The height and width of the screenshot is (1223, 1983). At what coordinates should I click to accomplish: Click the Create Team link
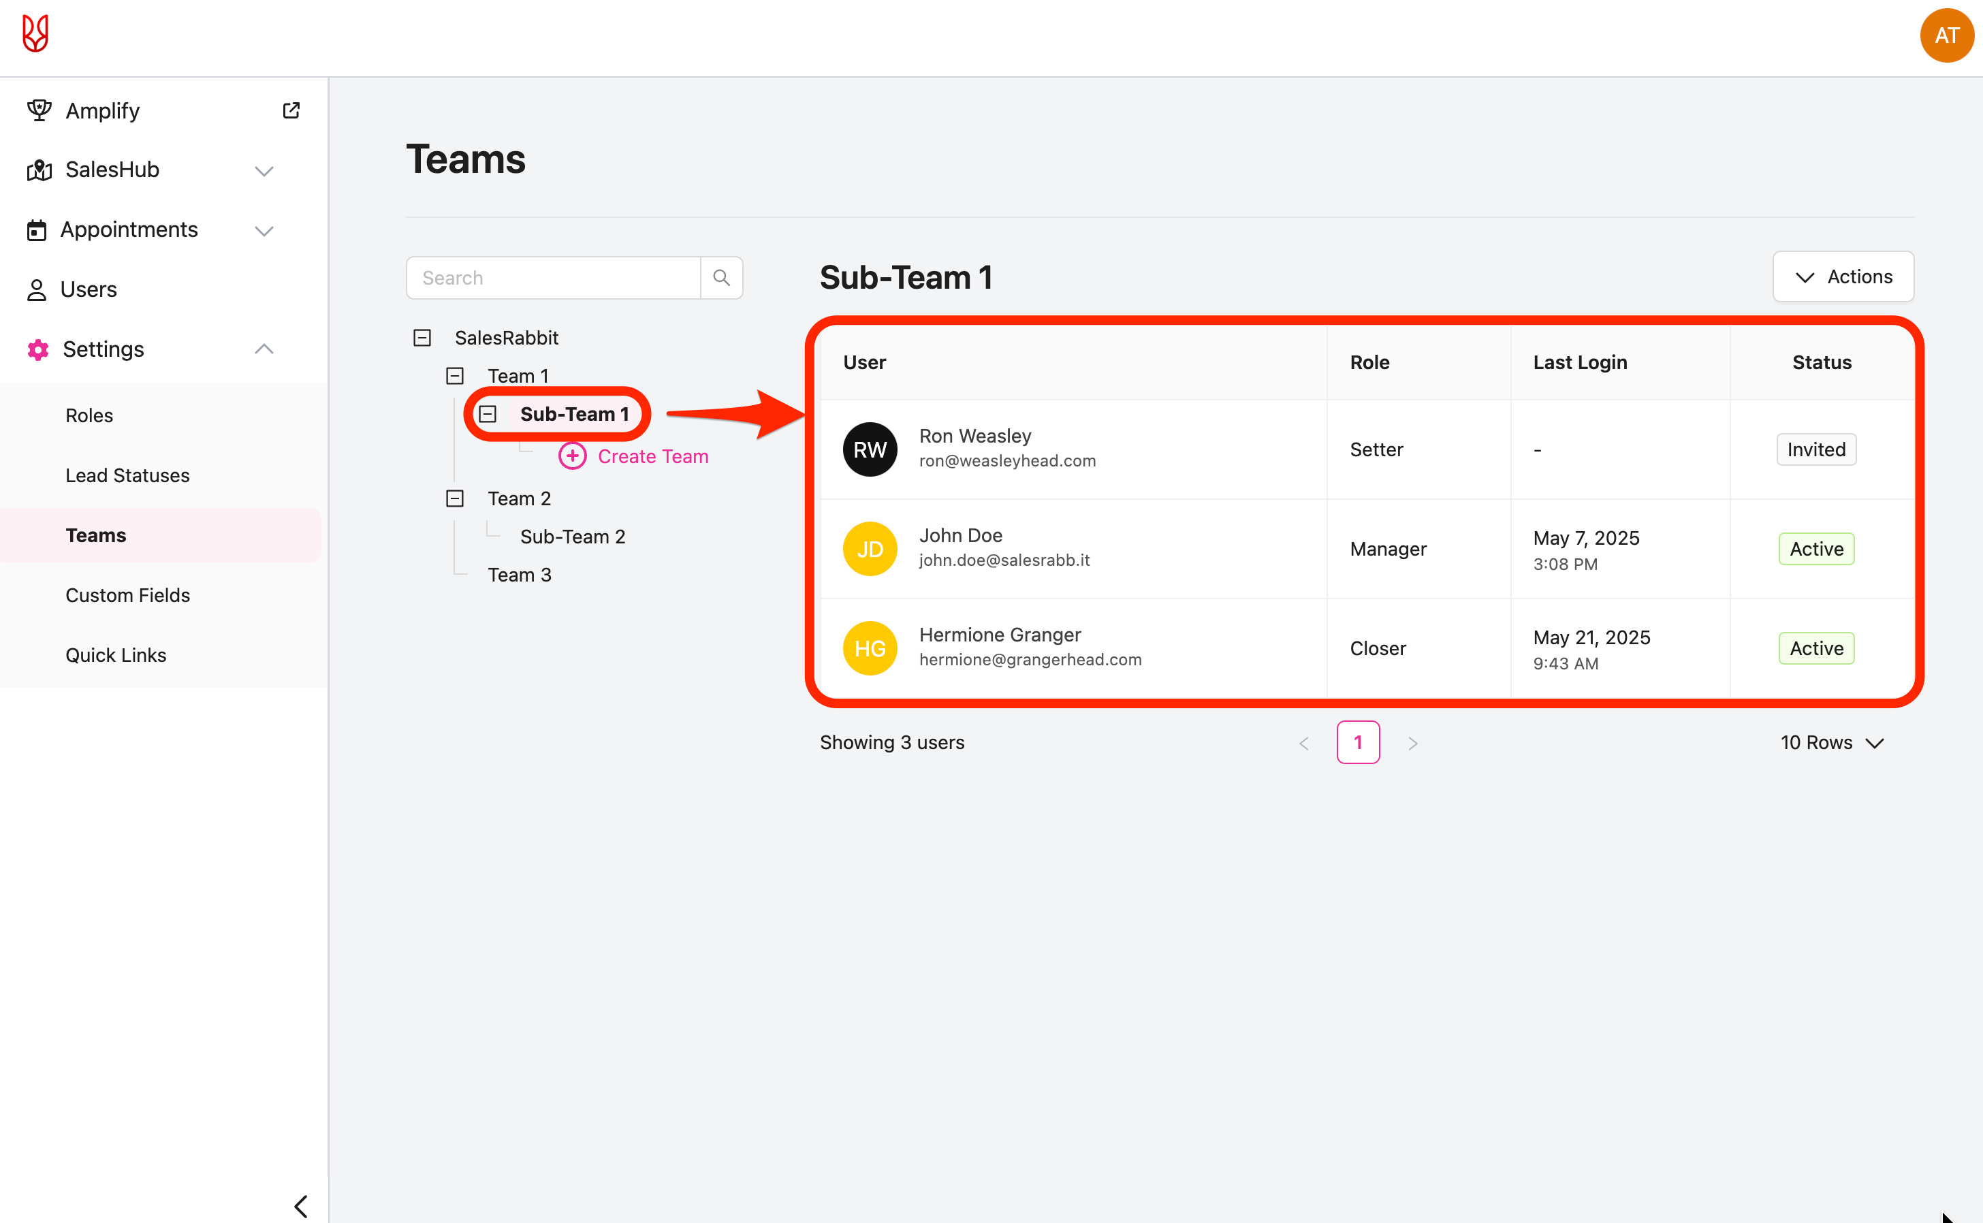click(x=652, y=456)
